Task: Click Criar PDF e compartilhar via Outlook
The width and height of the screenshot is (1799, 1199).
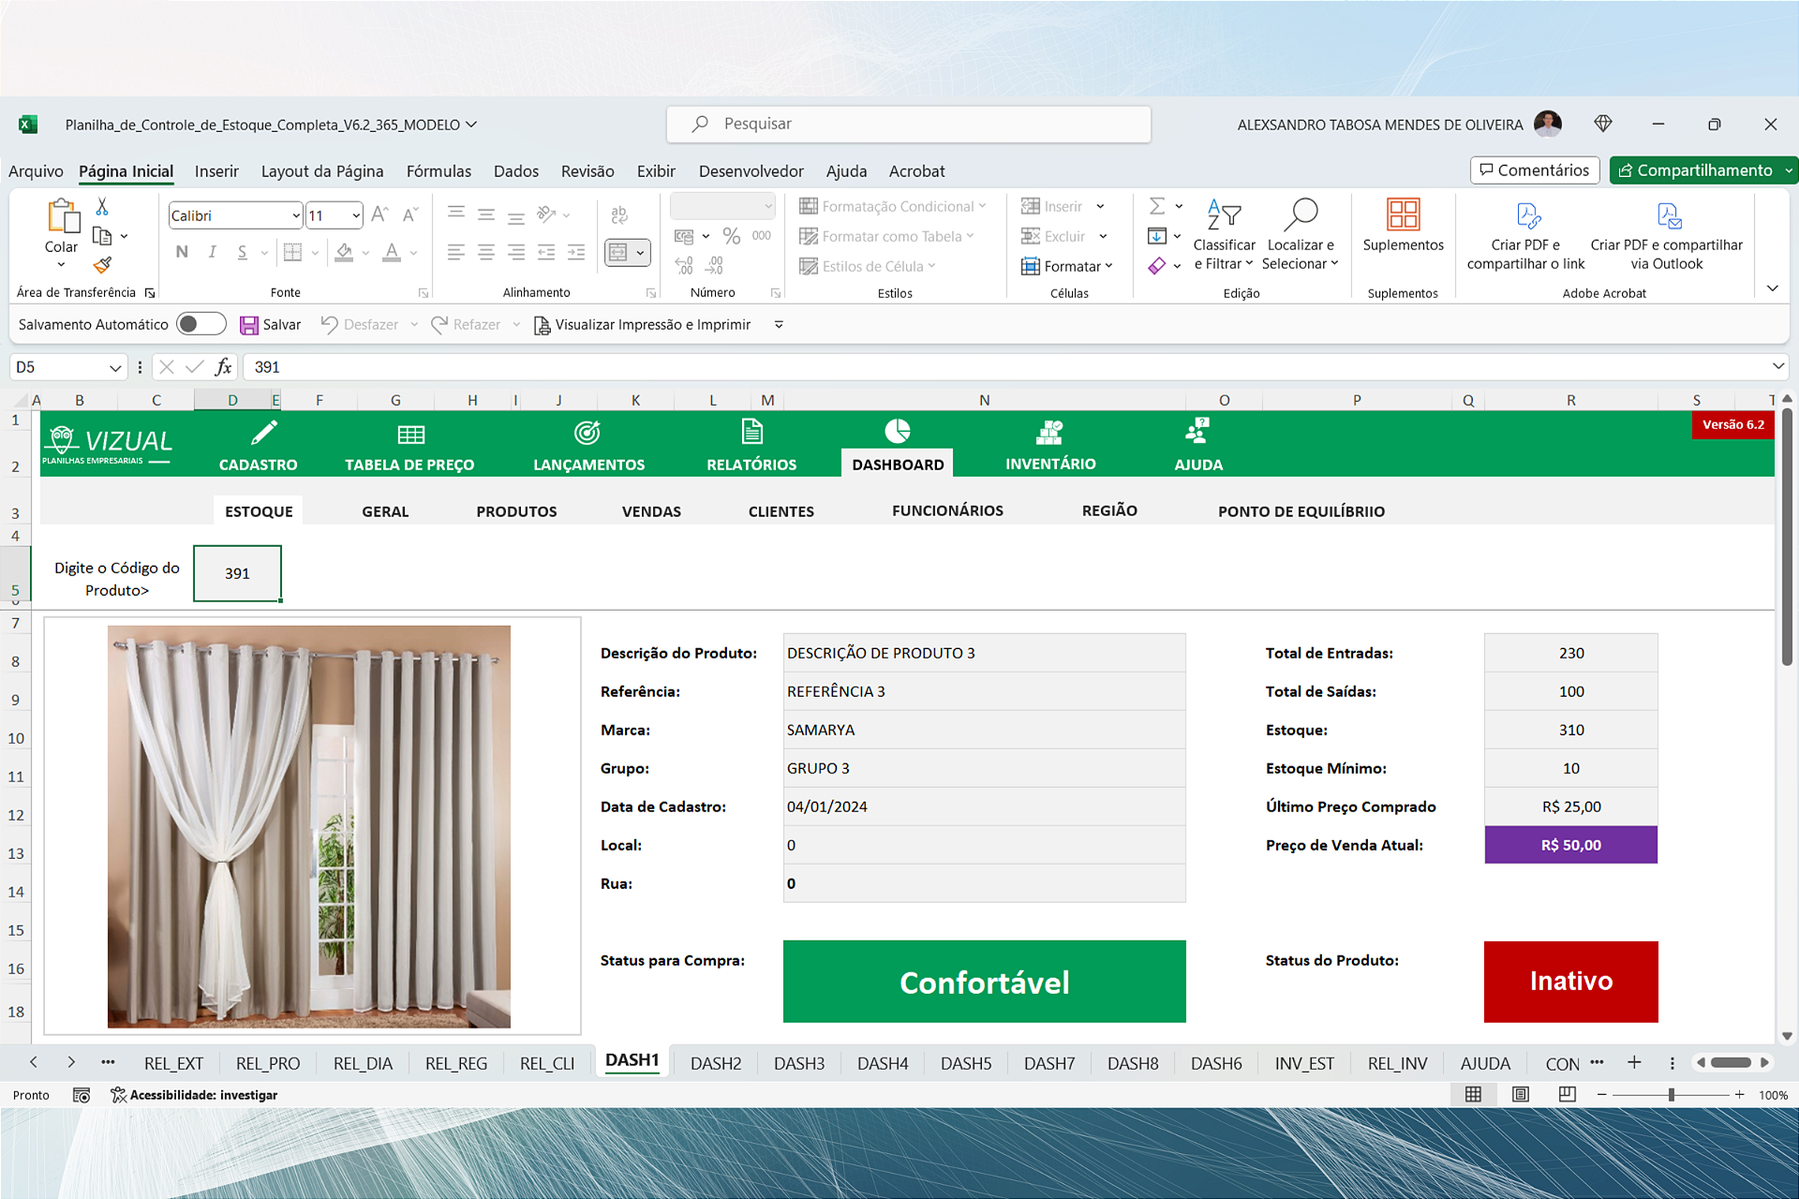Action: pos(1669,234)
